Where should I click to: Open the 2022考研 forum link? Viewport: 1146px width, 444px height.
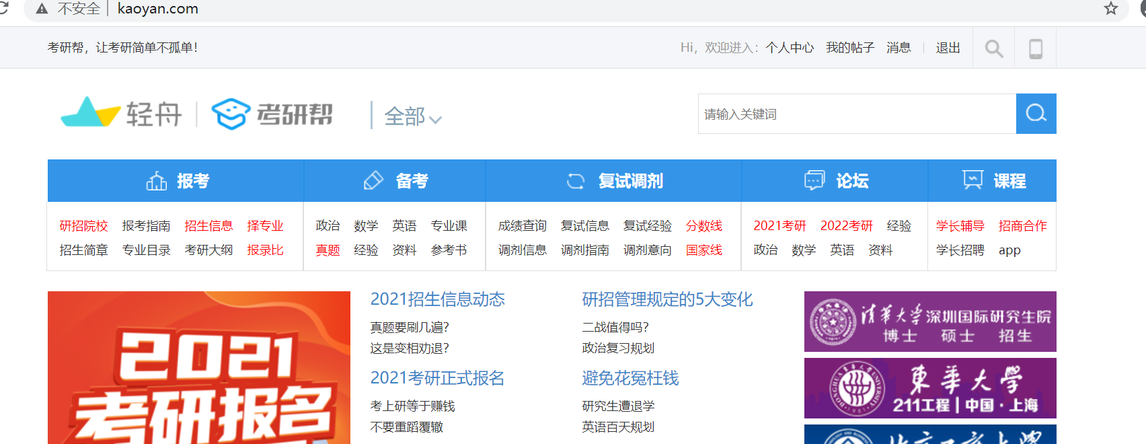click(x=846, y=226)
